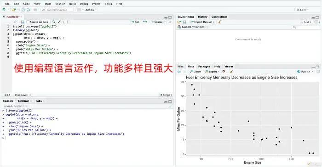The width and height of the screenshot is (322, 167).
Task: Open the Code menu
Action: [x=27, y=4]
